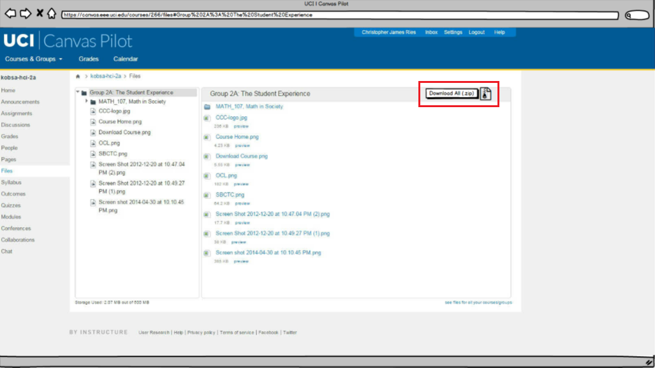Collapse the Group 2A folder tree arrow

pyautogui.click(x=77, y=92)
